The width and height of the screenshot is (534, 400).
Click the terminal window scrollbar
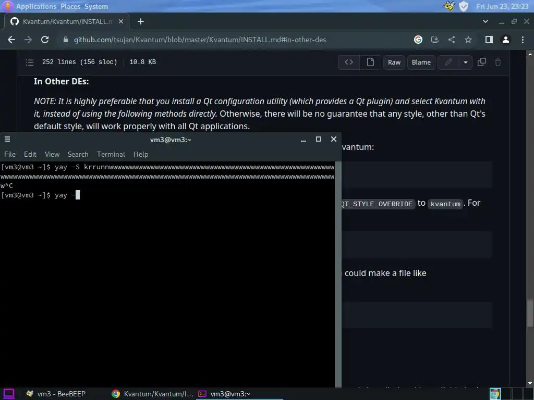pos(338,274)
